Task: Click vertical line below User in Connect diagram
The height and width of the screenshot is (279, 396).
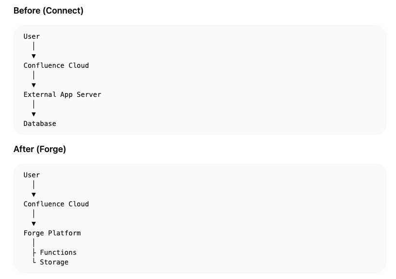Action: 33,46
